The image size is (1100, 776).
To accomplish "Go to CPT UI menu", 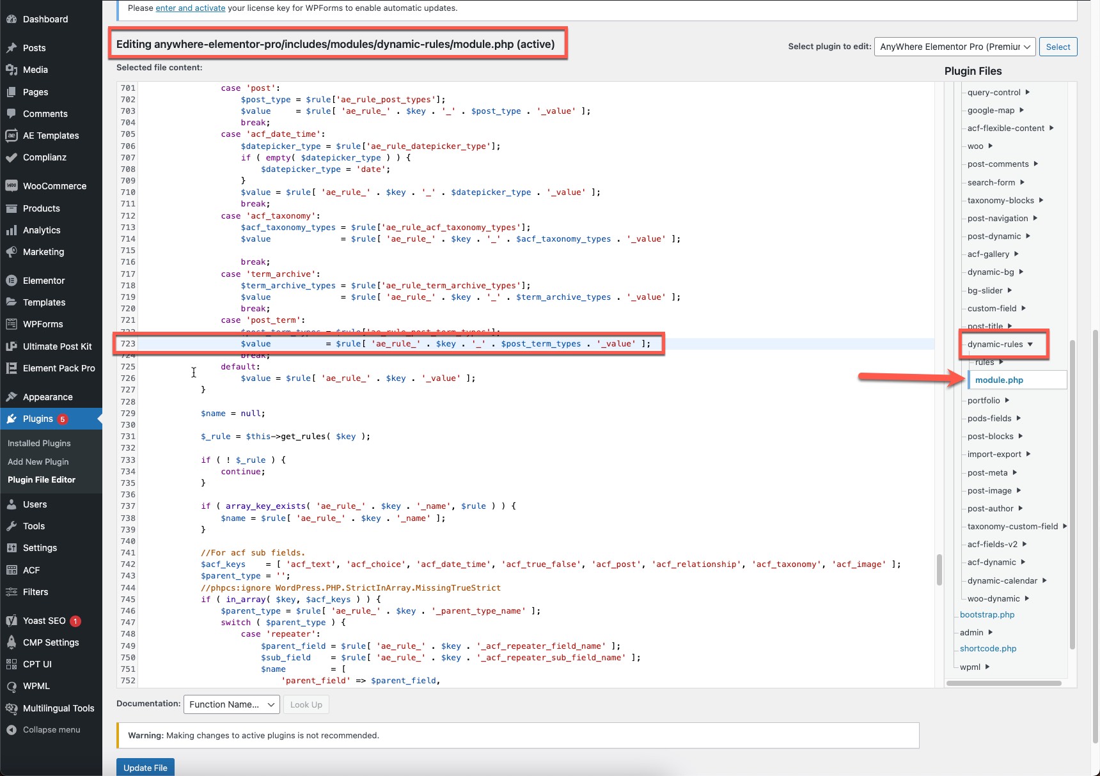I will pos(51,664).
